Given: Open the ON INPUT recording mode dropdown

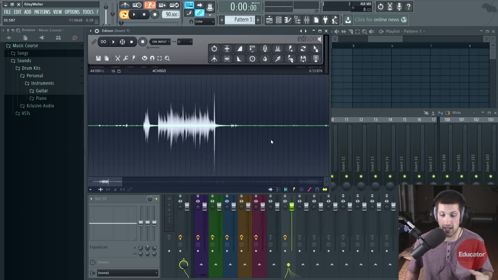Looking at the screenshot, I should [160, 42].
